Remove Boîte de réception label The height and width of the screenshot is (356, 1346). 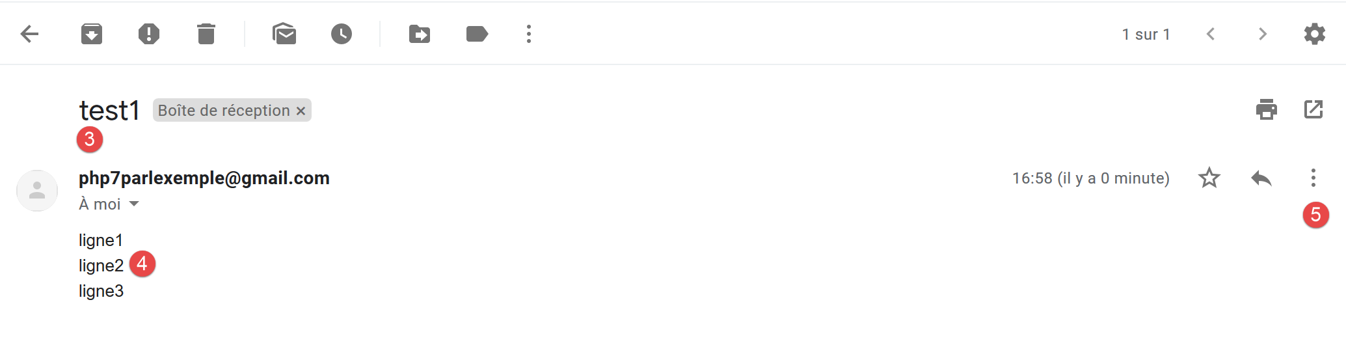pos(301,111)
